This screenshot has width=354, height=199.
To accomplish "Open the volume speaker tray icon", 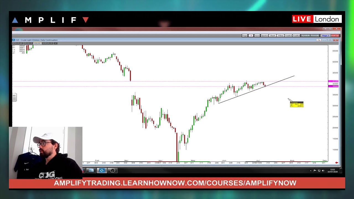I will click(323, 171).
